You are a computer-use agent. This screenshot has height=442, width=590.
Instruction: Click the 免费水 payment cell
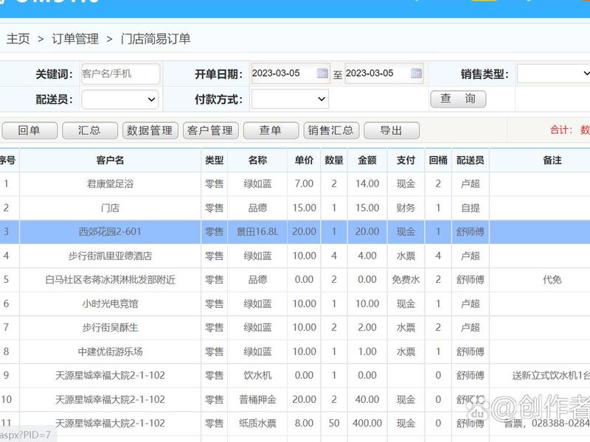click(406, 280)
